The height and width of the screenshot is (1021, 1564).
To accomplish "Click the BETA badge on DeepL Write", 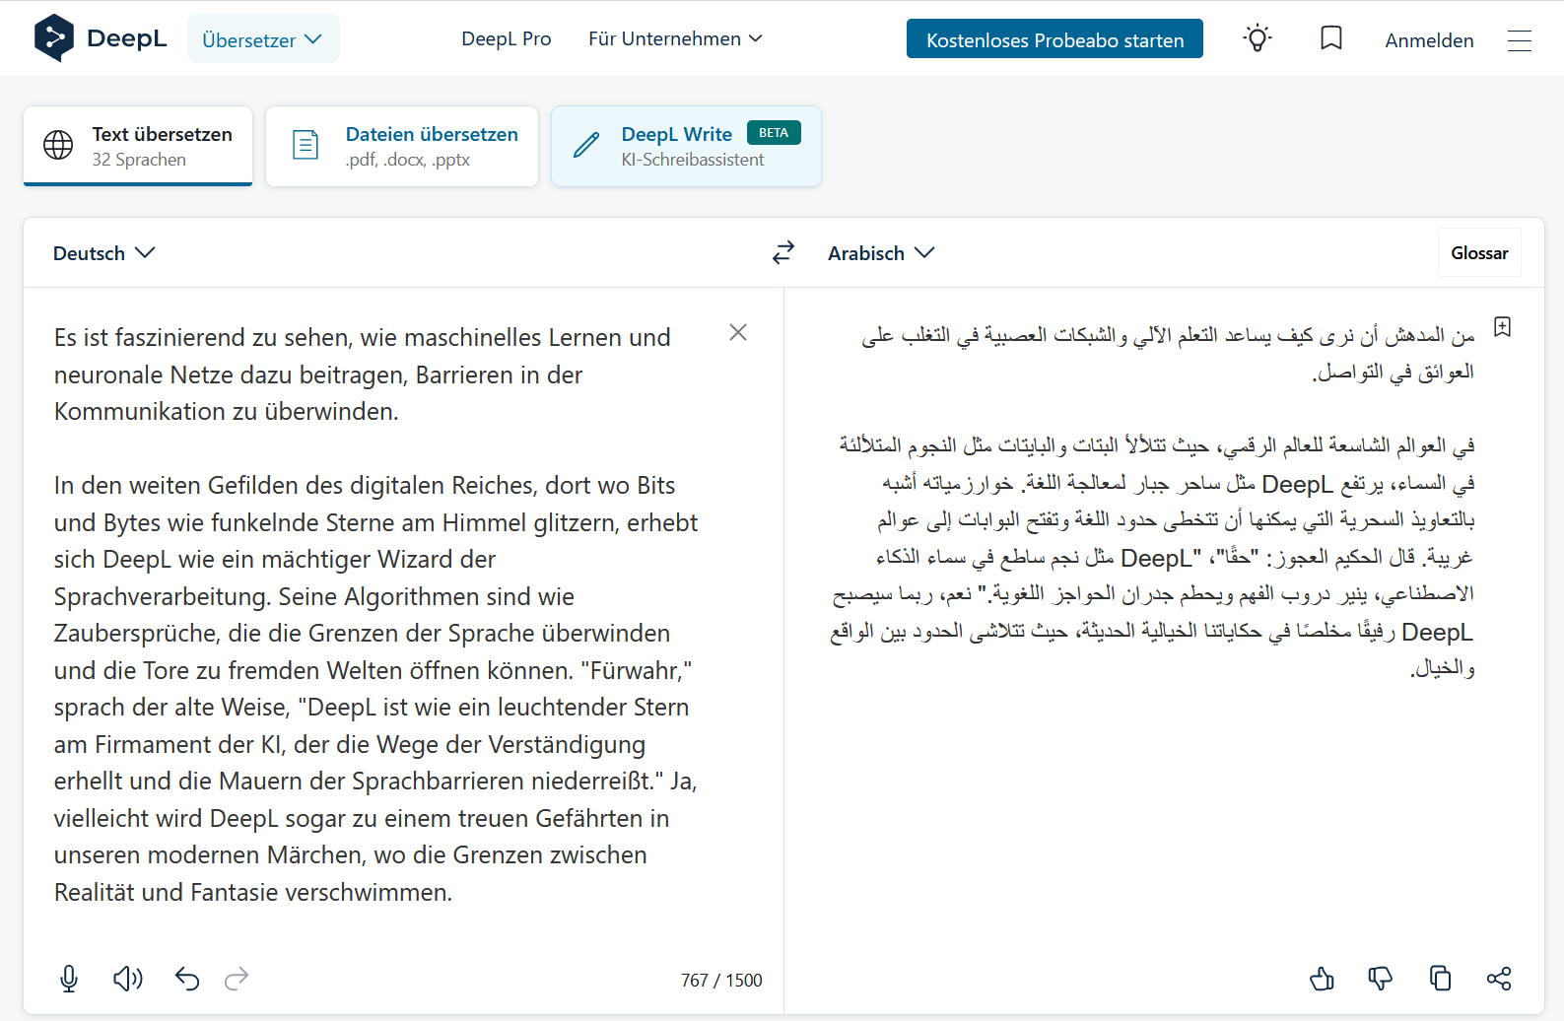I will tap(774, 133).
